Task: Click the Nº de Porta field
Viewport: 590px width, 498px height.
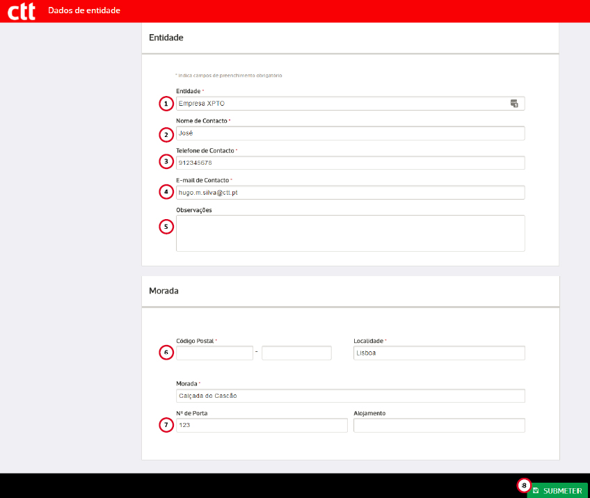Action: [262, 426]
